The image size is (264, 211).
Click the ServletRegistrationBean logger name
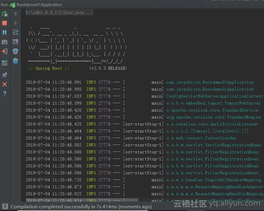point(213,145)
